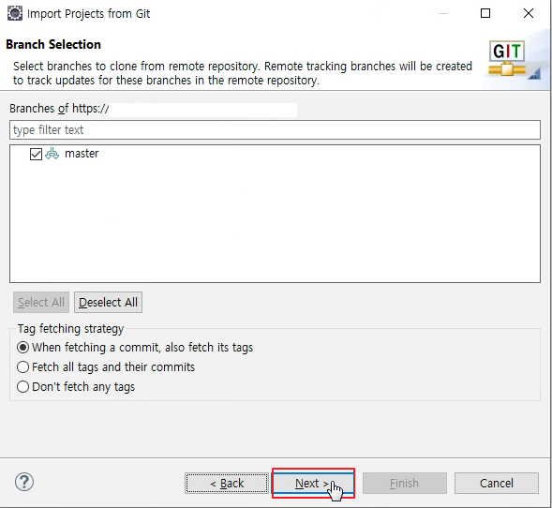Click the 'Branches of https://' label
Screen dimensions: 552x508
click(x=59, y=109)
